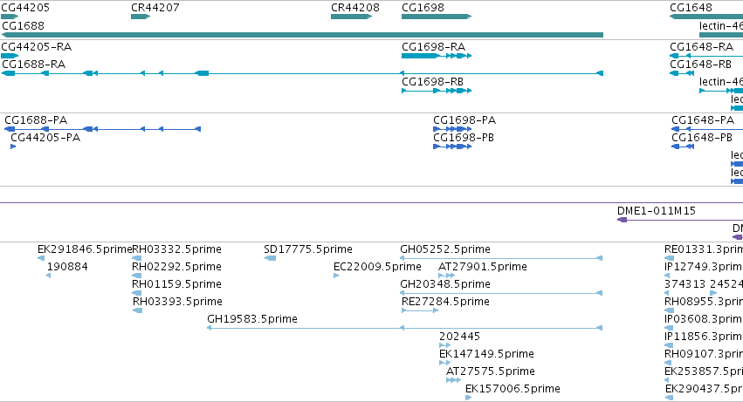
Task: Click the CG44205-RA transcript label
Action: point(37,47)
